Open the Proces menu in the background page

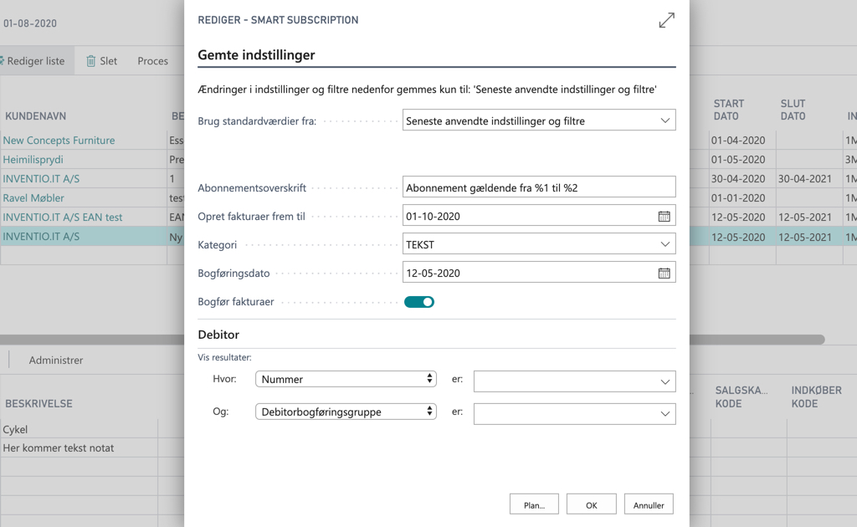(x=153, y=61)
